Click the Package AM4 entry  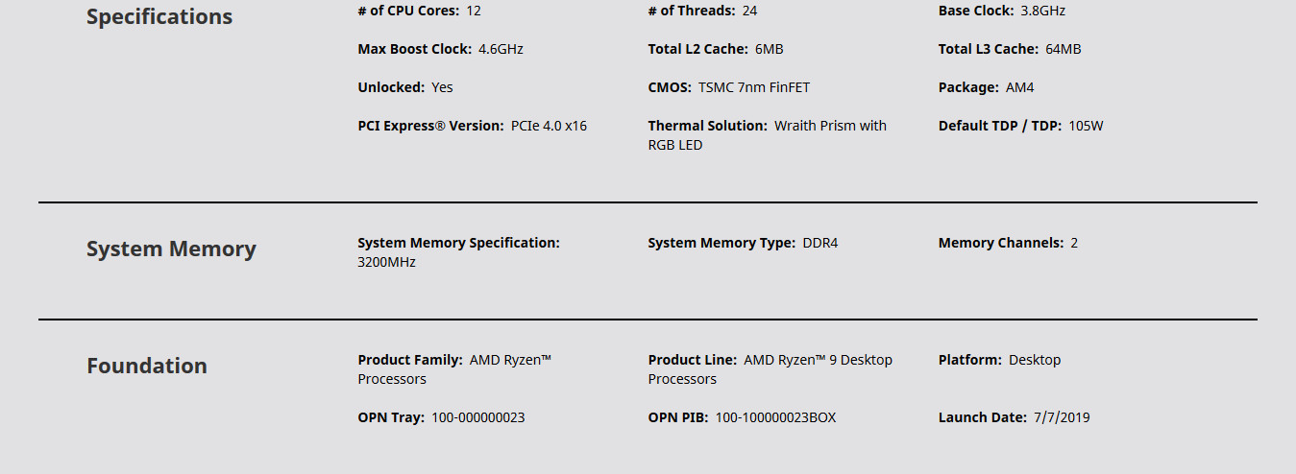tap(986, 87)
